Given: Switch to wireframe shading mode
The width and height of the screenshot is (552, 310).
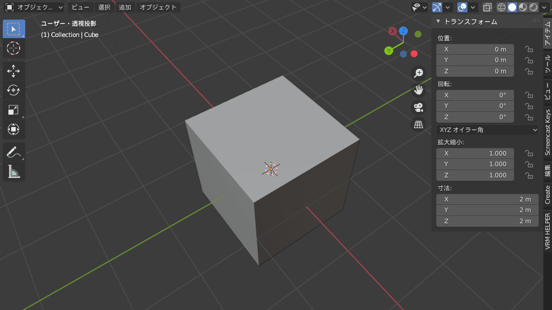Looking at the screenshot, I should pyautogui.click(x=502, y=7).
